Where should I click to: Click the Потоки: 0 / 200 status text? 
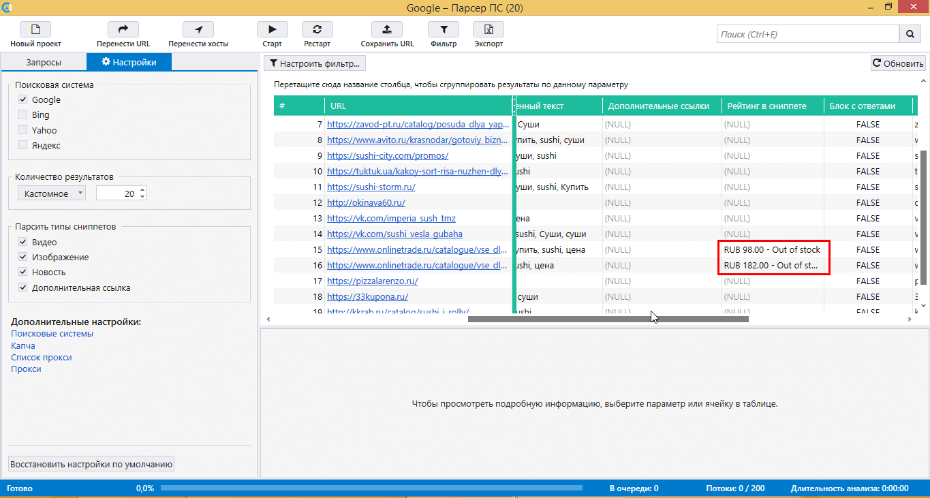point(736,488)
